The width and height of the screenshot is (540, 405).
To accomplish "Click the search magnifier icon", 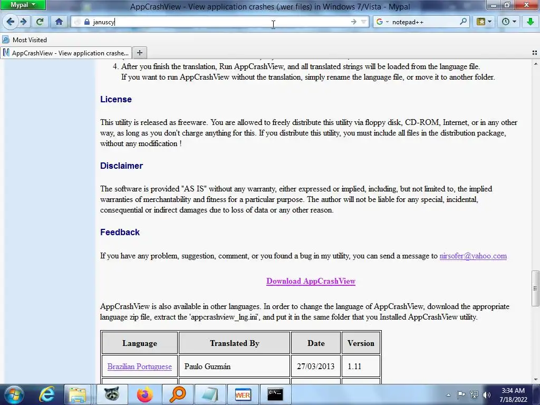I will (x=463, y=22).
